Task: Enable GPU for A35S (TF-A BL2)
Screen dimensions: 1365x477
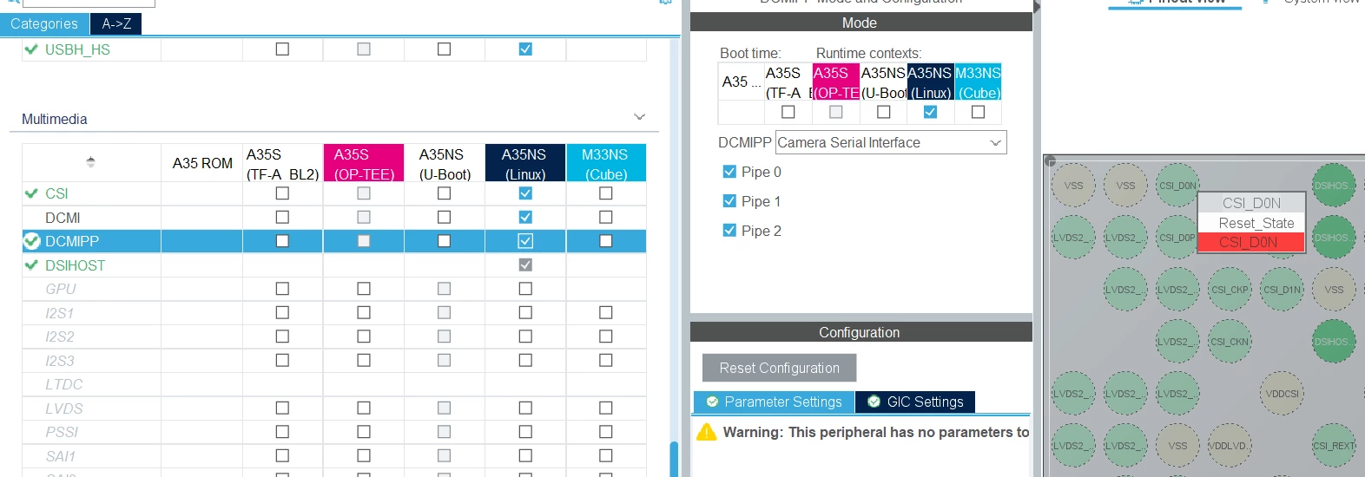Action: click(282, 289)
